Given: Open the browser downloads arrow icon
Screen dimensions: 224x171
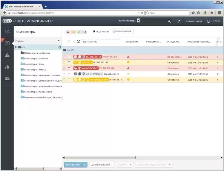Looking at the screenshot, I should click(x=205, y=13).
